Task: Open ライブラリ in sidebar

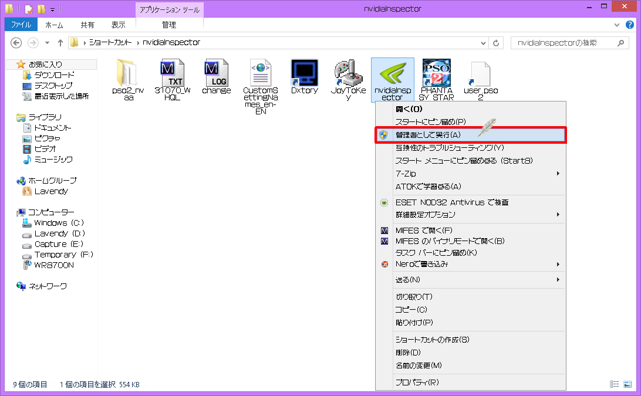Action: 45,117
